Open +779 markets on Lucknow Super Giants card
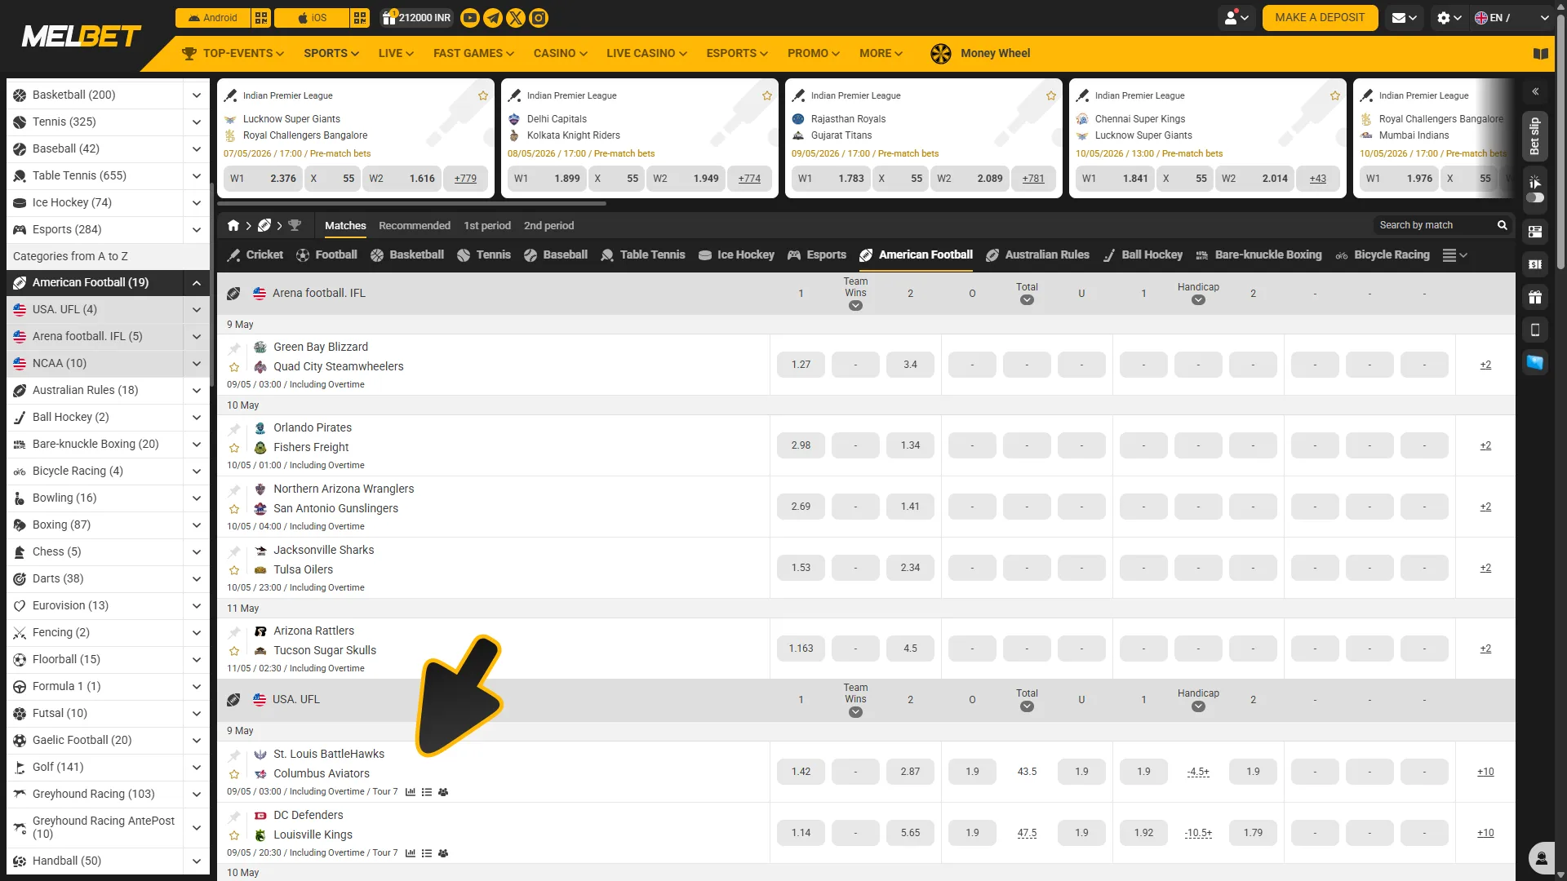The width and height of the screenshot is (1567, 881). coord(465,179)
